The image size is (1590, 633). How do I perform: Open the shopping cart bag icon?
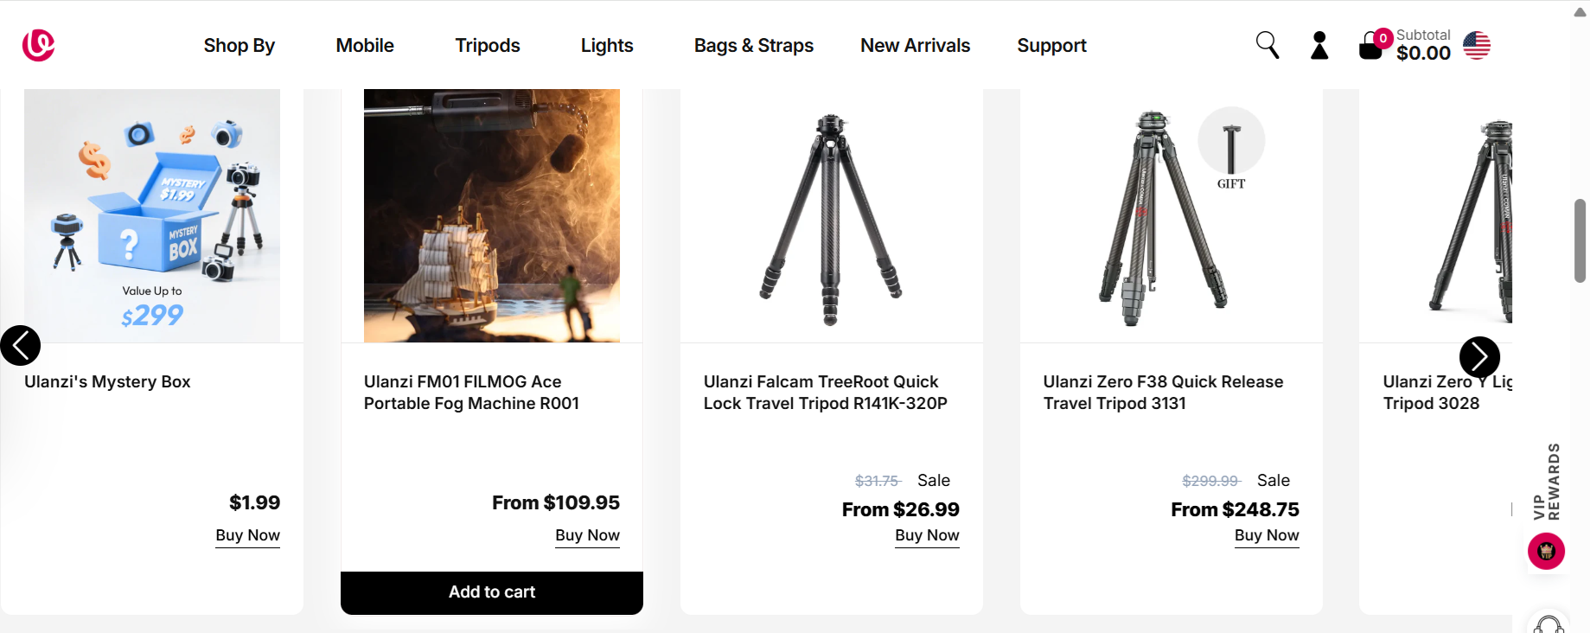point(1371,46)
